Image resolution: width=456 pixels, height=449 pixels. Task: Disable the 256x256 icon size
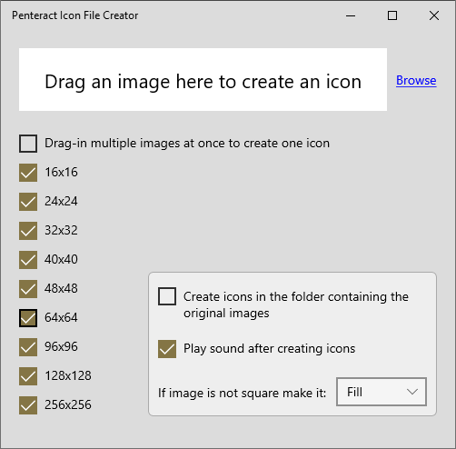[x=28, y=405]
